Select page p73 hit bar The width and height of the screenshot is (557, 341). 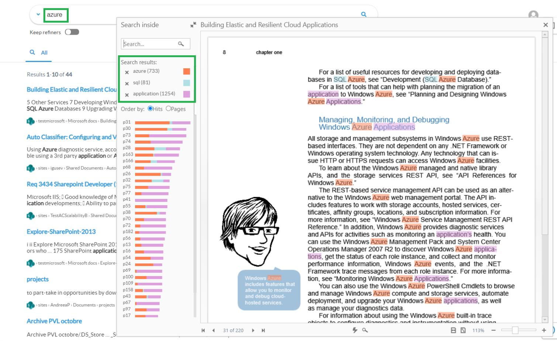161,136
